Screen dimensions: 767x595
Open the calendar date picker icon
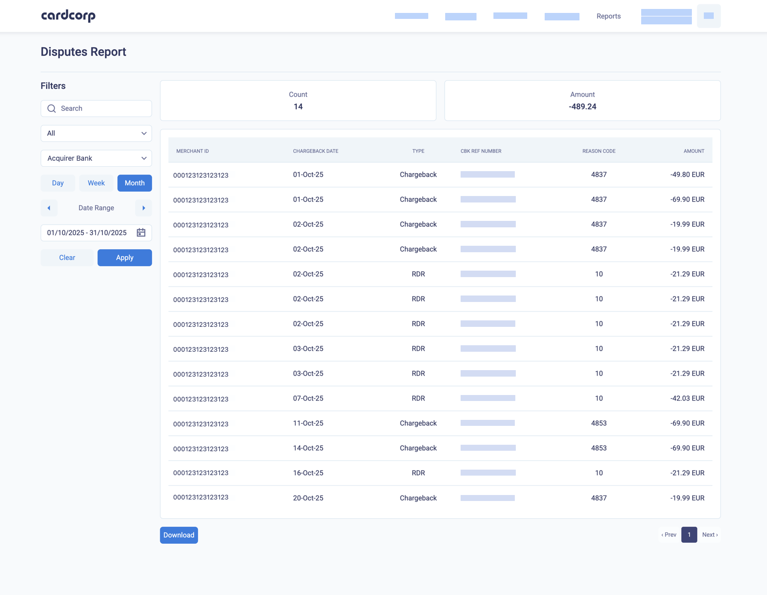click(141, 233)
